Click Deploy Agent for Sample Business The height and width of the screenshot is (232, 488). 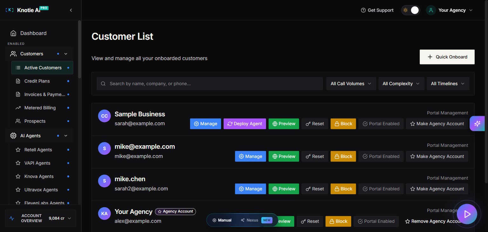245,124
